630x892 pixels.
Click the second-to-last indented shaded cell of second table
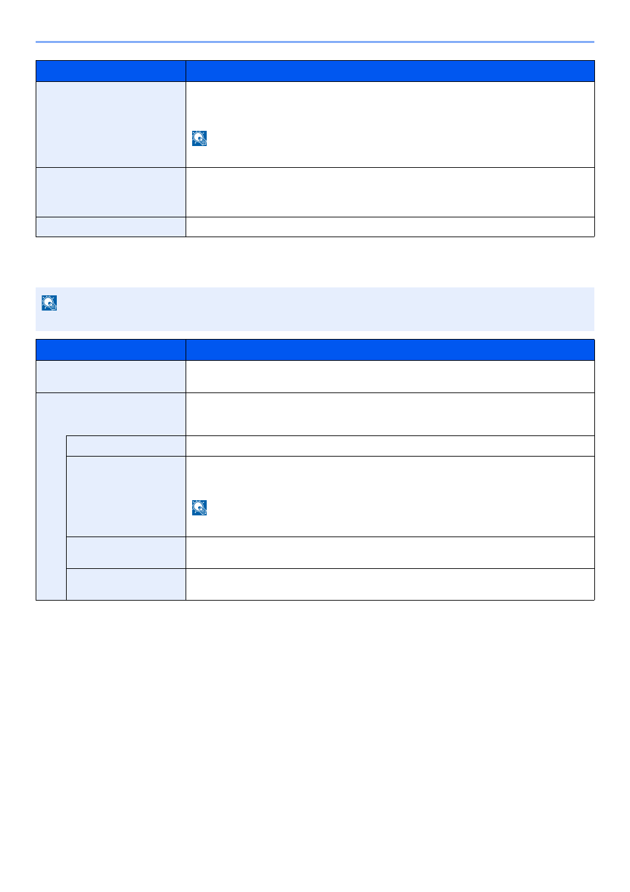(126, 553)
